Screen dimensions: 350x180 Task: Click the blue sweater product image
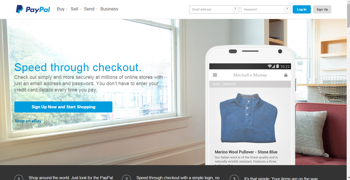tap(249, 118)
